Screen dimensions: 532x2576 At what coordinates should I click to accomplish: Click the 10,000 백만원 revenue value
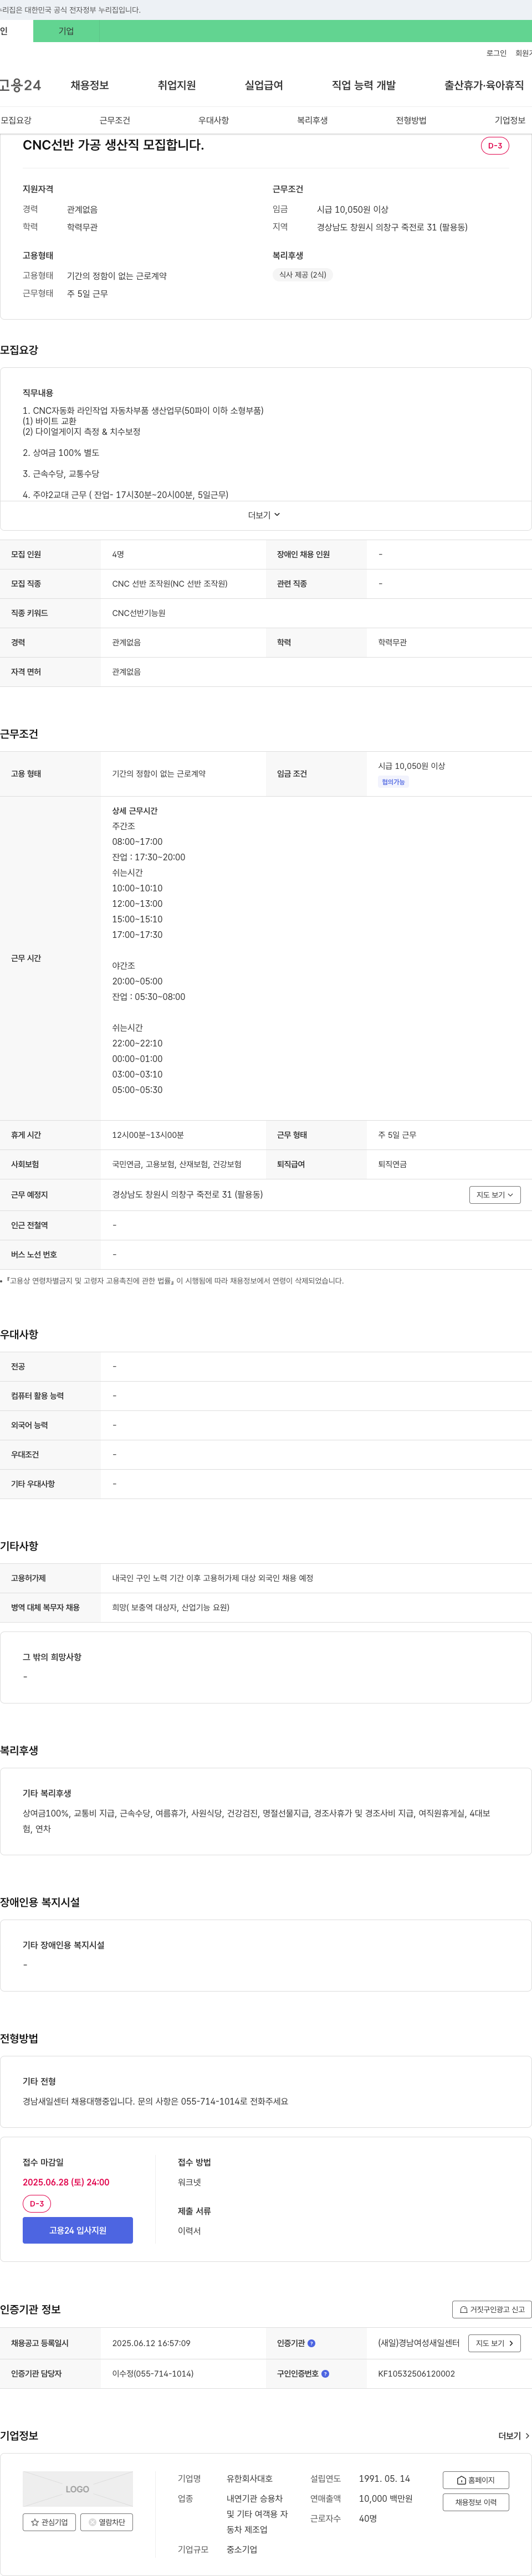(385, 2498)
